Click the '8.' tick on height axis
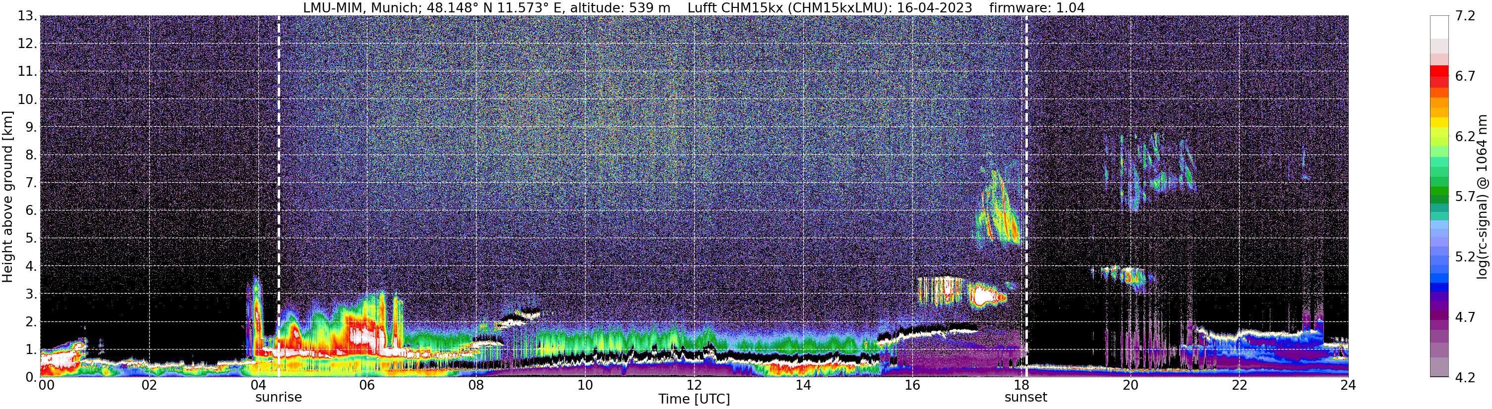 pyautogui.click(x=31, y=154)
